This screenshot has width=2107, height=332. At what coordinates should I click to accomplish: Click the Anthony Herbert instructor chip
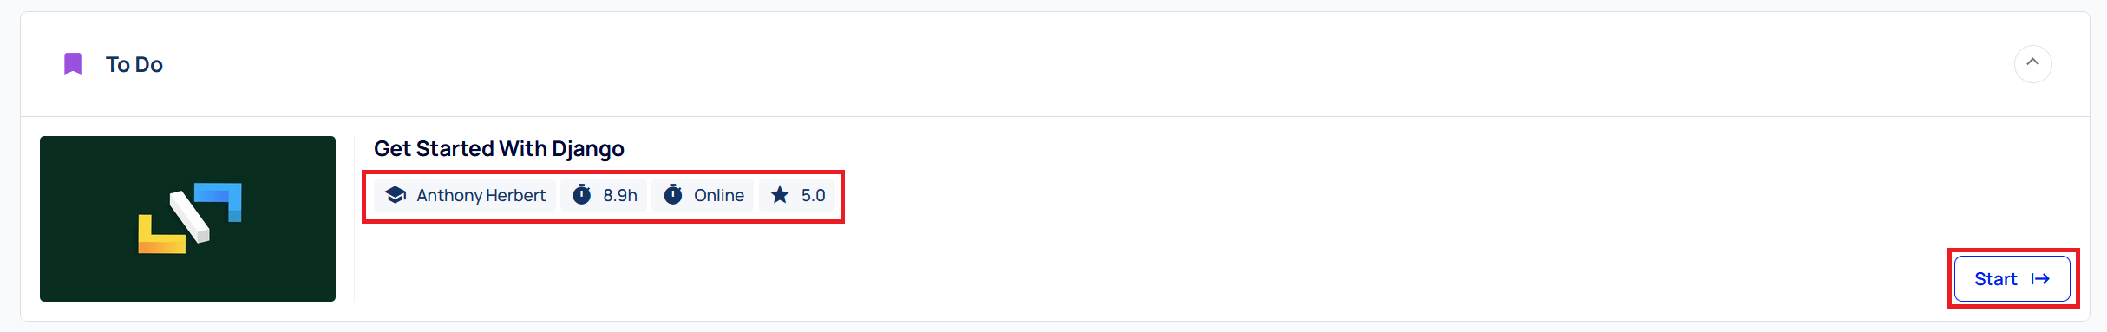(x=465, y=195)
